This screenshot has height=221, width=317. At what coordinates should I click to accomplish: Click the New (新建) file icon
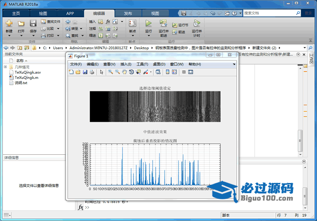[x=9, y=23]
